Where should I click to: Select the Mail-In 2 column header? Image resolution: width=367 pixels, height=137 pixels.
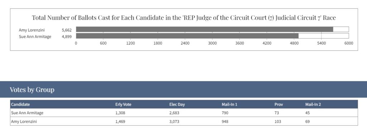click(x=313, y=105)
